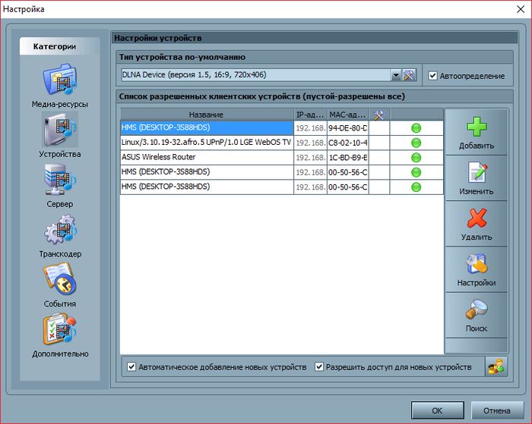Toggle Разрешить доступ для новых устройств
This screenshot has height=424, width=532.
320,367
